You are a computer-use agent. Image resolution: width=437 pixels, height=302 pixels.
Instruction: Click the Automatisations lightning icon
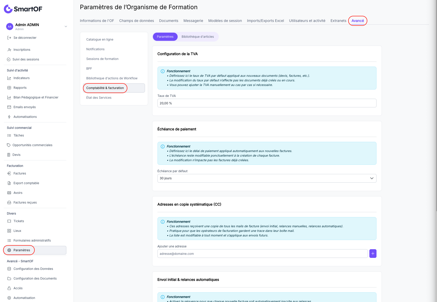click(9, 117)
